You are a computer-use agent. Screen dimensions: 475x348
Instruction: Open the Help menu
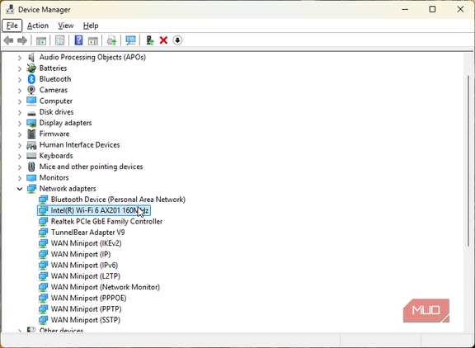pyautogui.click(x=91, y=26)
